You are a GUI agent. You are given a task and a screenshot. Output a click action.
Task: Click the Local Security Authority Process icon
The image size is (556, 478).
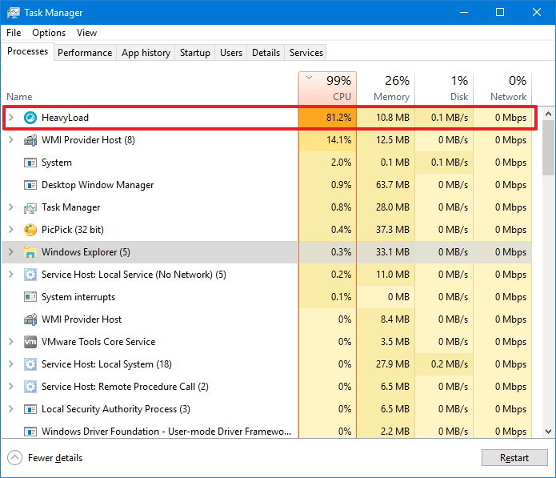(30, 409)
